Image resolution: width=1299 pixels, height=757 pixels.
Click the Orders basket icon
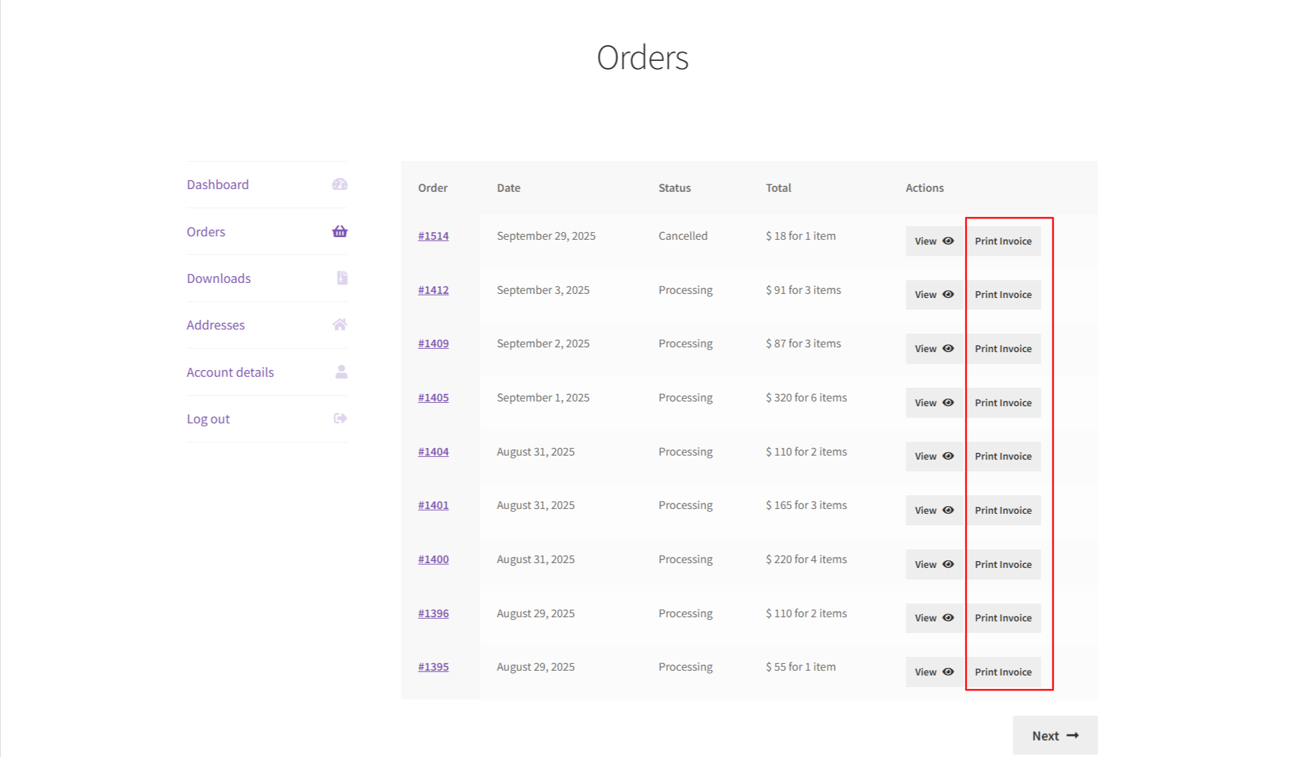(340, 232)
